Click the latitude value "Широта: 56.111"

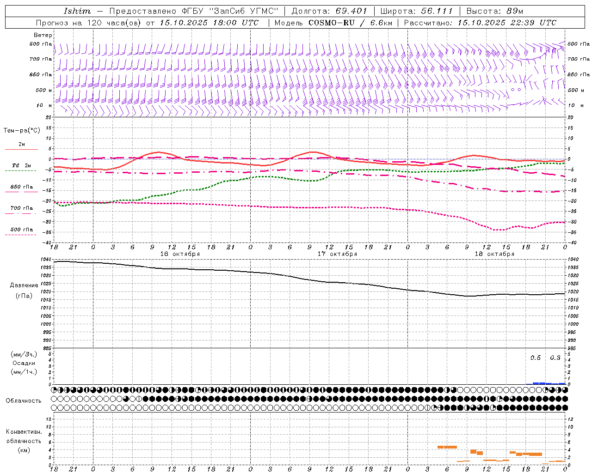[x=416, y=11]
